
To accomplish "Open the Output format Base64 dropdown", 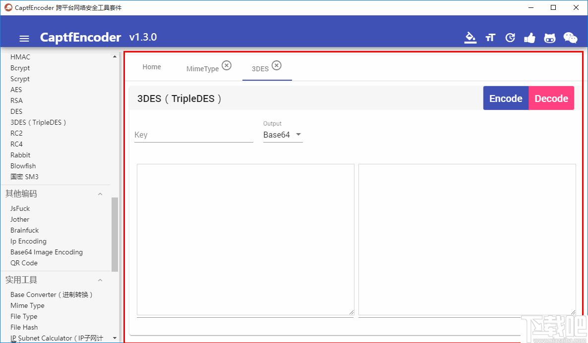I will (x=283, y=135).
